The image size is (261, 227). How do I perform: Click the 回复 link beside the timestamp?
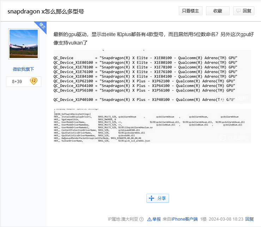(249, 219)
